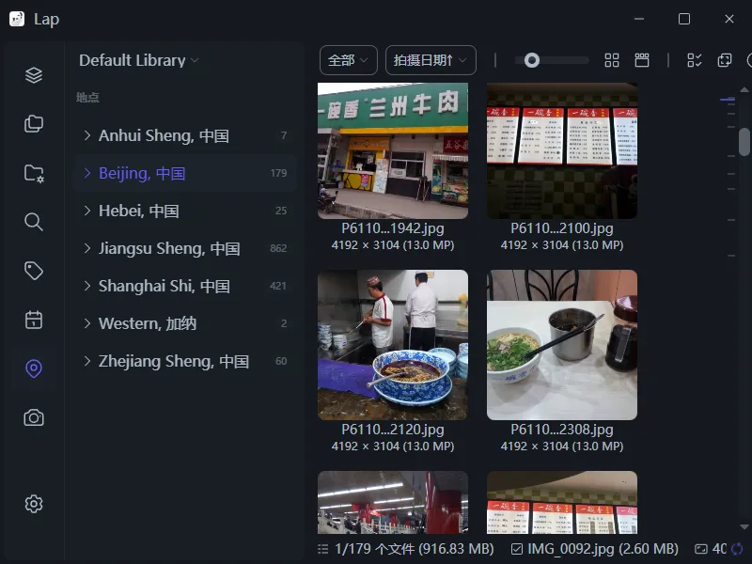
Task: Expand the Anhui Sheng chevron
Action: 86,135
